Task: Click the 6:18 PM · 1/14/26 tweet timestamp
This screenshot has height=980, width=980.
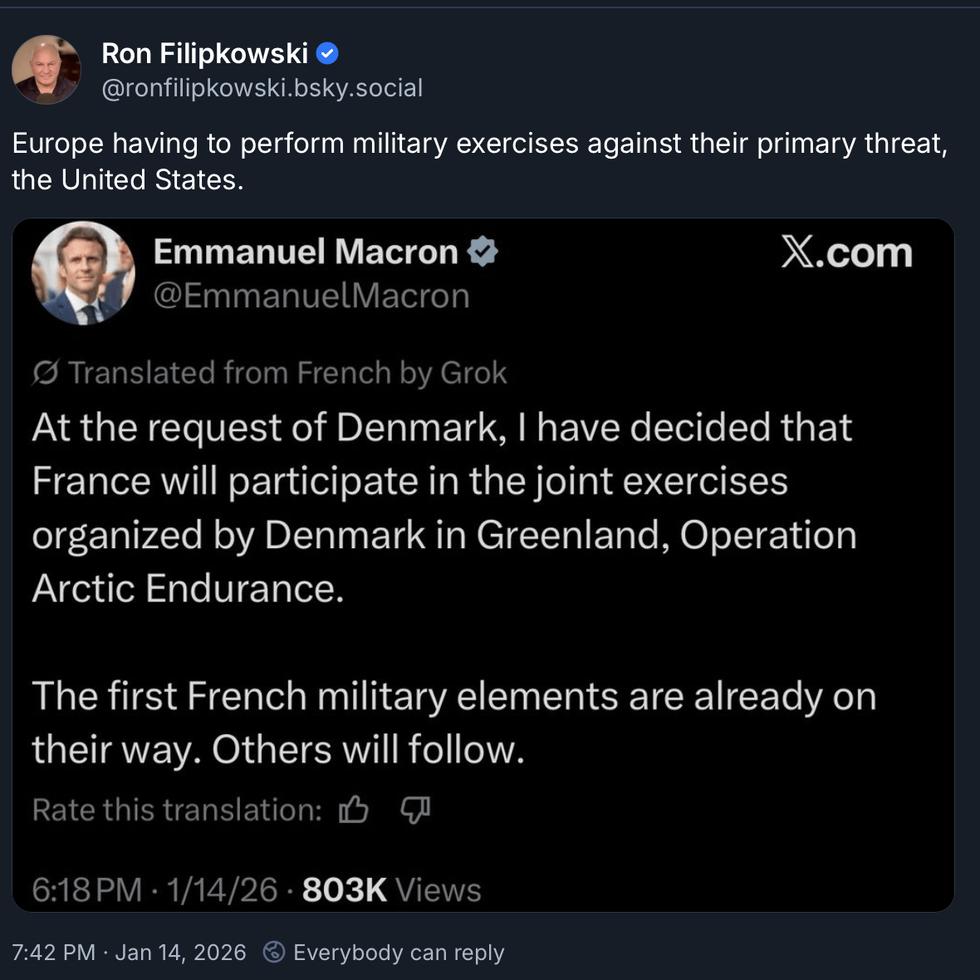Action: click(x=154, y=890)
